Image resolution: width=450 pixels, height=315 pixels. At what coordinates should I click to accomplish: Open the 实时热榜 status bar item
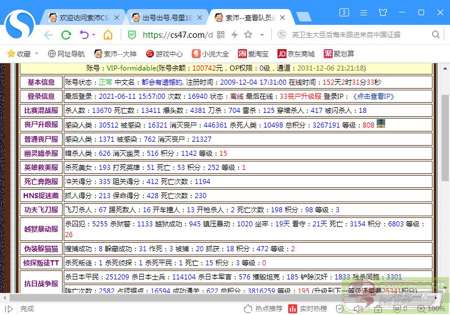308,309
